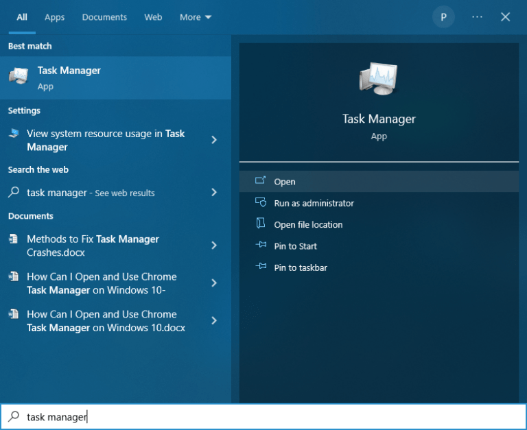Click the Task Manager title in preview pane
Viewport: 527px width, 430px height.
click(x=379, y=119)
